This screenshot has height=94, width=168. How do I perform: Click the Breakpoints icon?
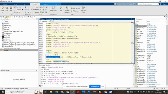click(54, 8)
